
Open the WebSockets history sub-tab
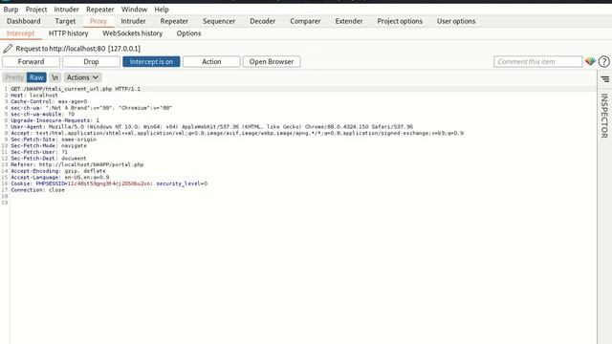click(132, 33)
